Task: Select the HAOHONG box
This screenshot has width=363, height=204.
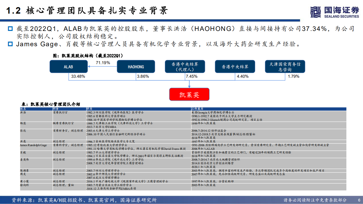Action: click(136, 66)
